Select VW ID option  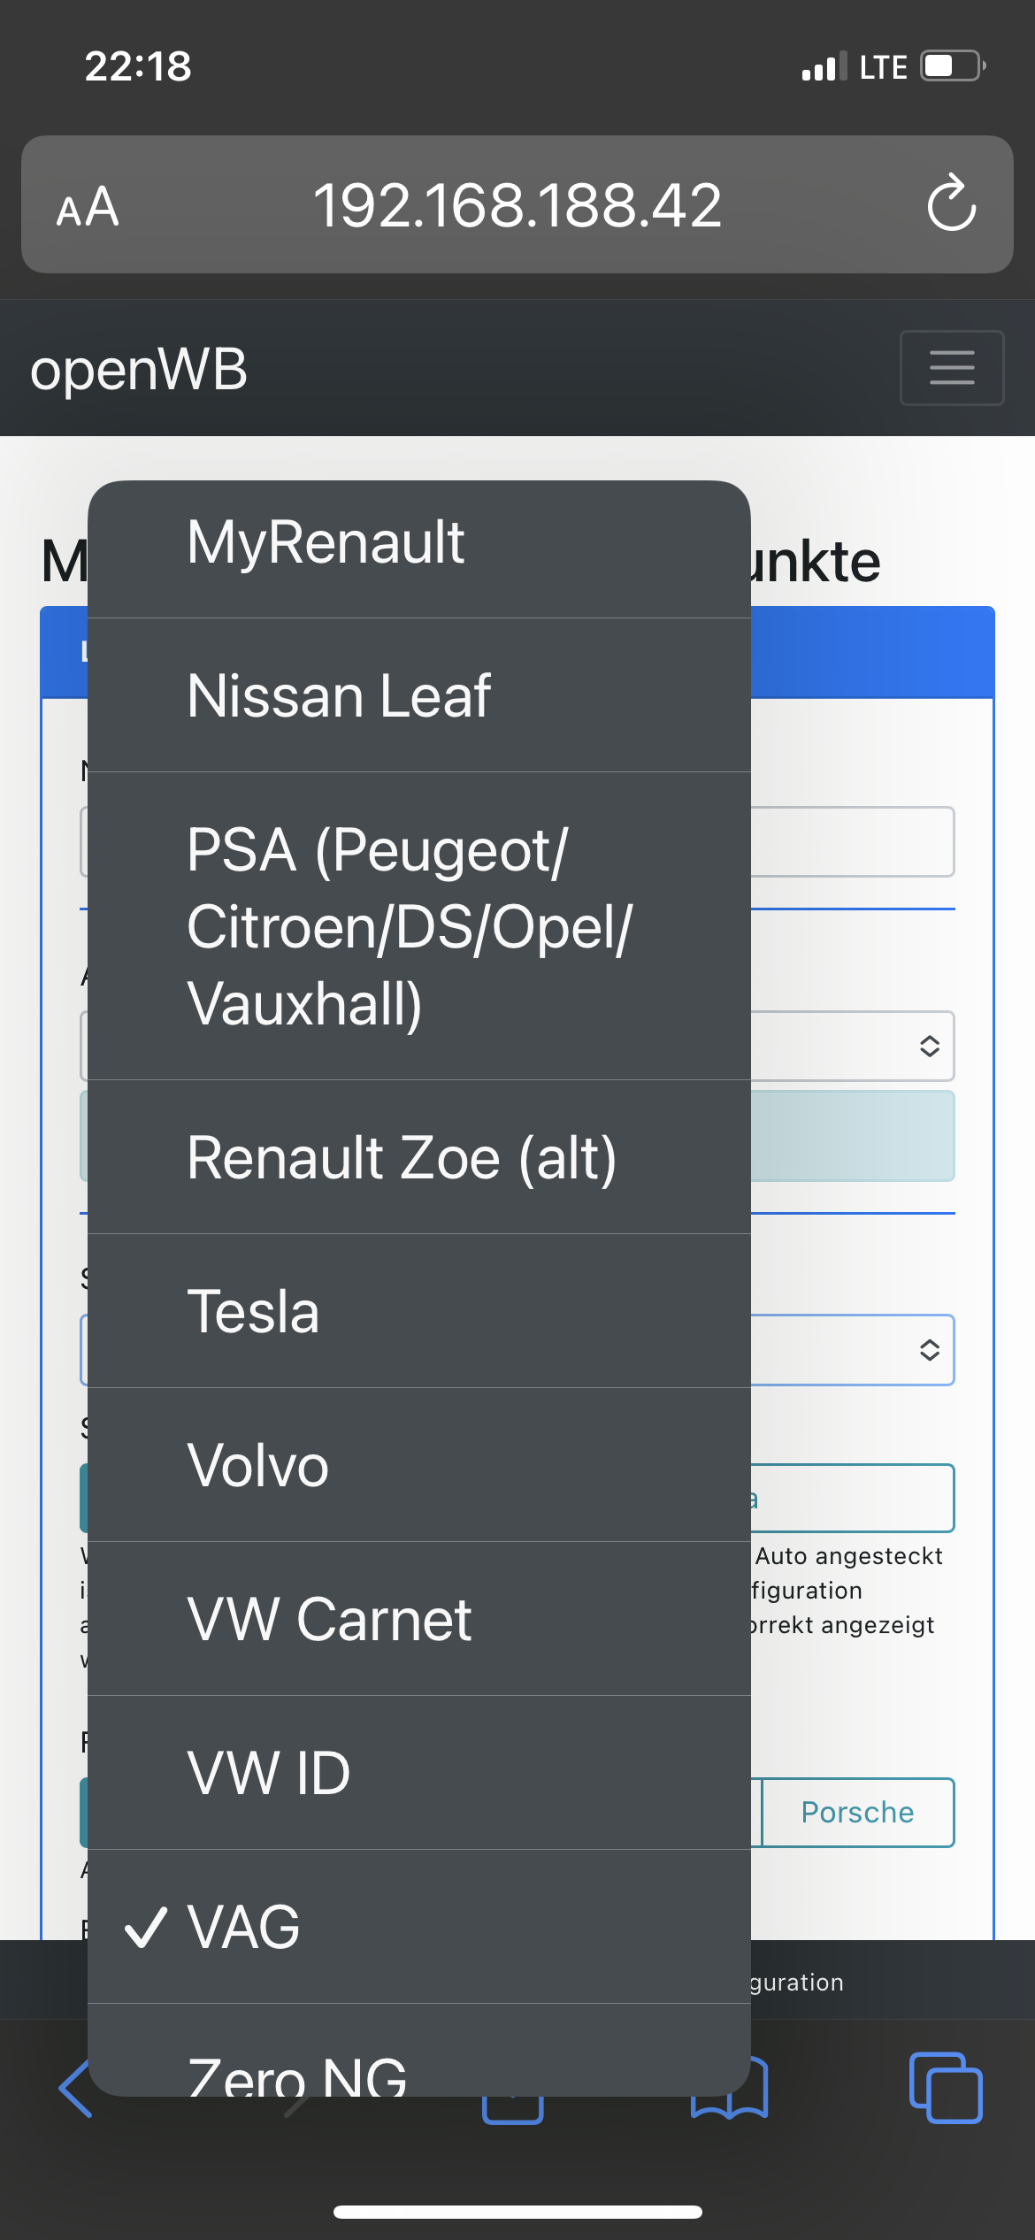[419, 1773]
